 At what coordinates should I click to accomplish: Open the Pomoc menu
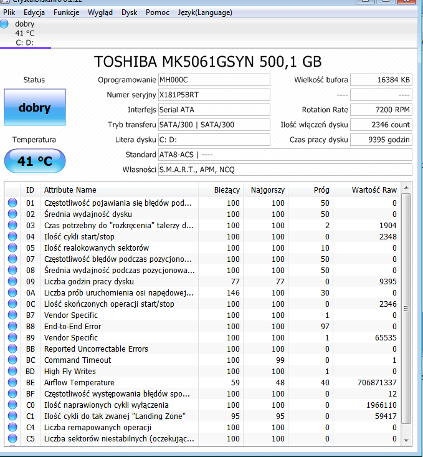tap(158, 12)
